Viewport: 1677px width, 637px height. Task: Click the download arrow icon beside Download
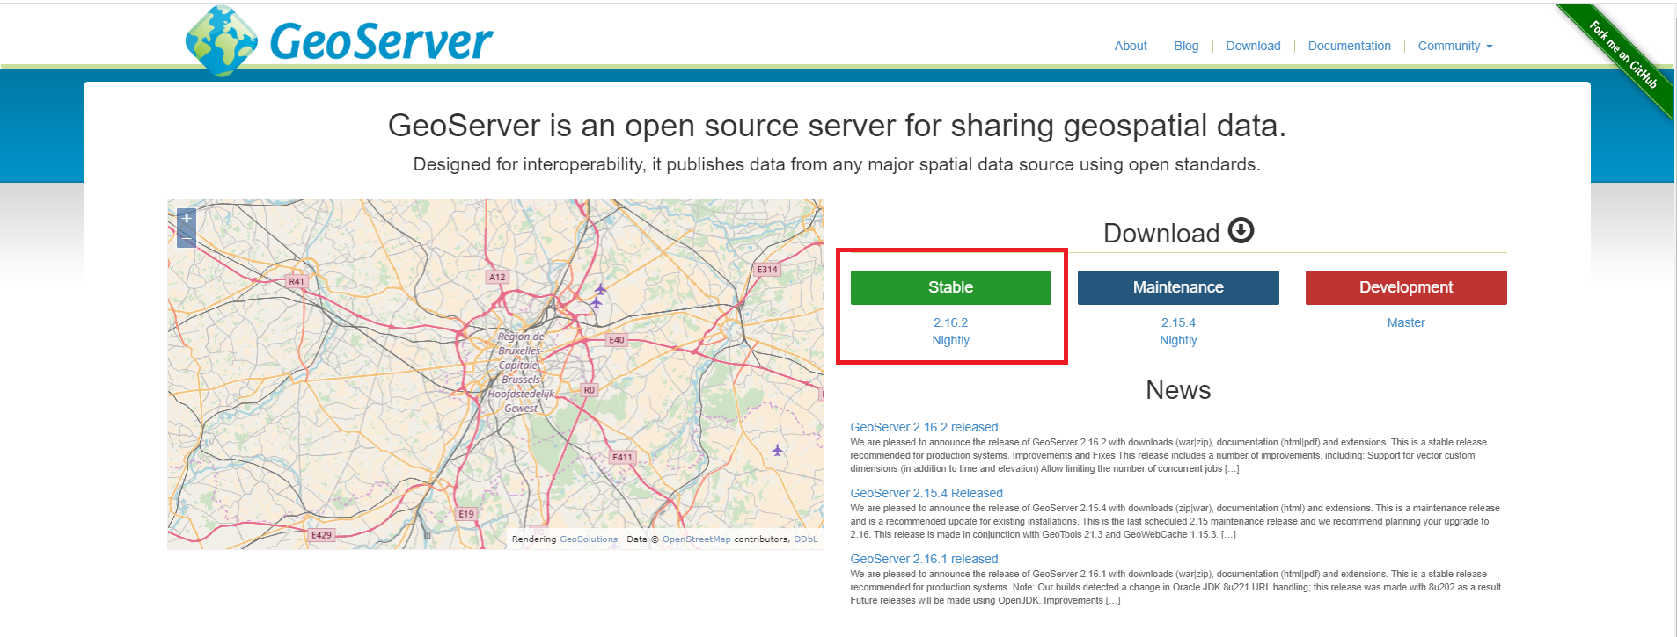click(1241, 231)
